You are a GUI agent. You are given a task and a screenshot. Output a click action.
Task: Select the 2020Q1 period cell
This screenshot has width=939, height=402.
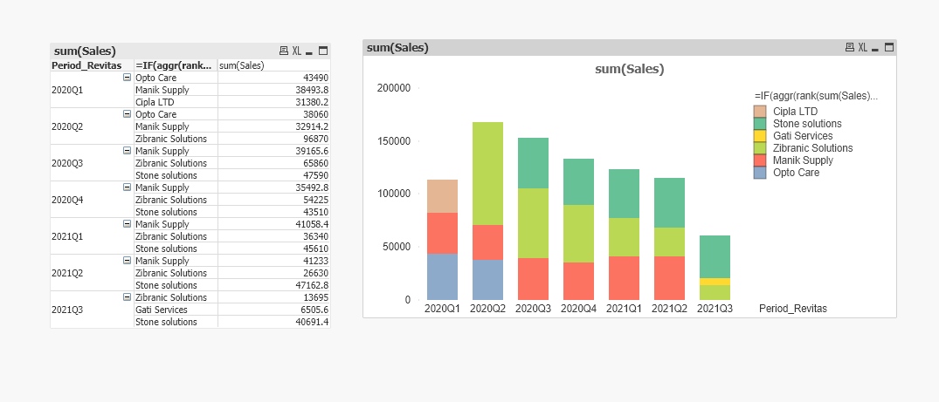coord(93,90)
